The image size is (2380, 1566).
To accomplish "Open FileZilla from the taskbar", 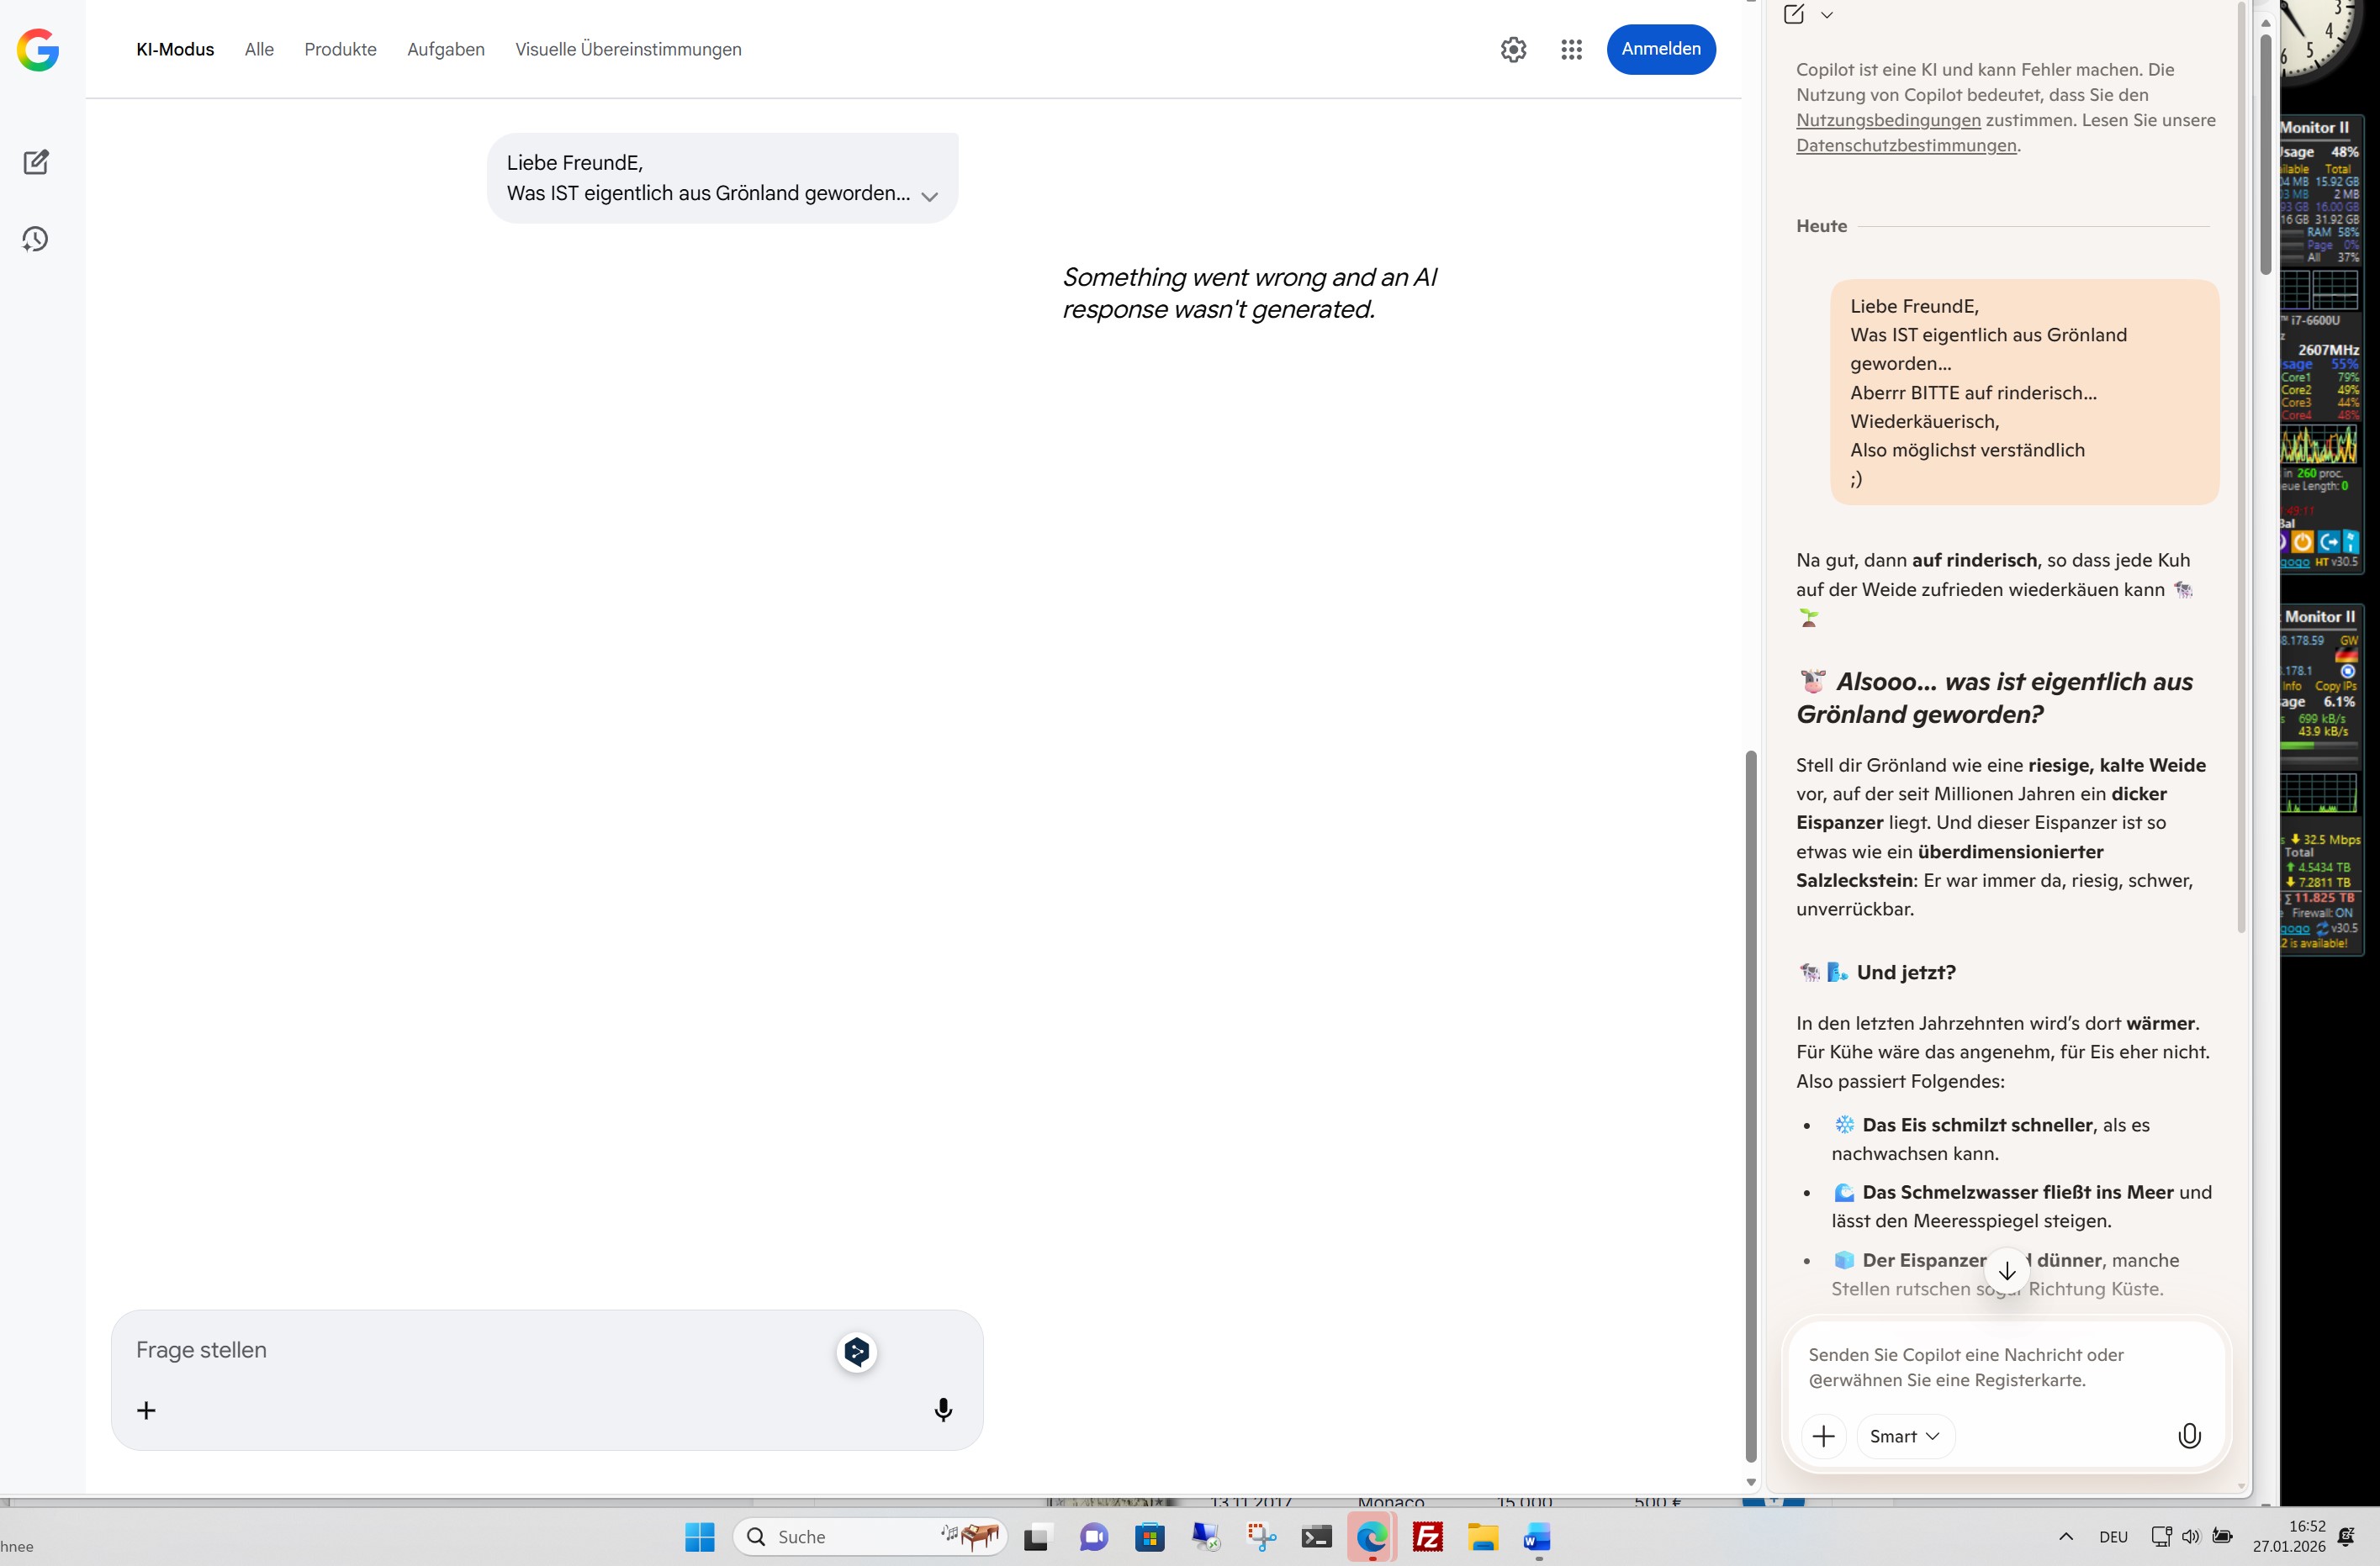I will 1427,1536.
